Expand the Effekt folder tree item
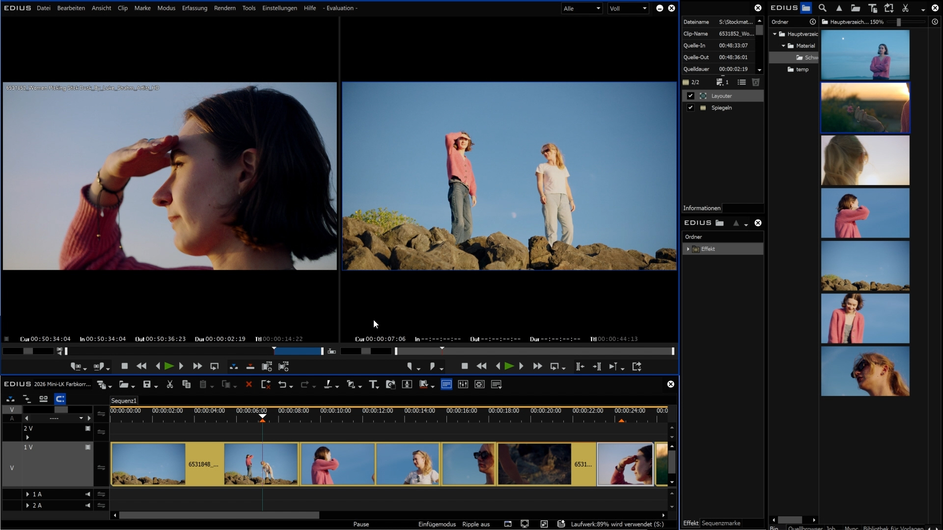 [688, 249]
